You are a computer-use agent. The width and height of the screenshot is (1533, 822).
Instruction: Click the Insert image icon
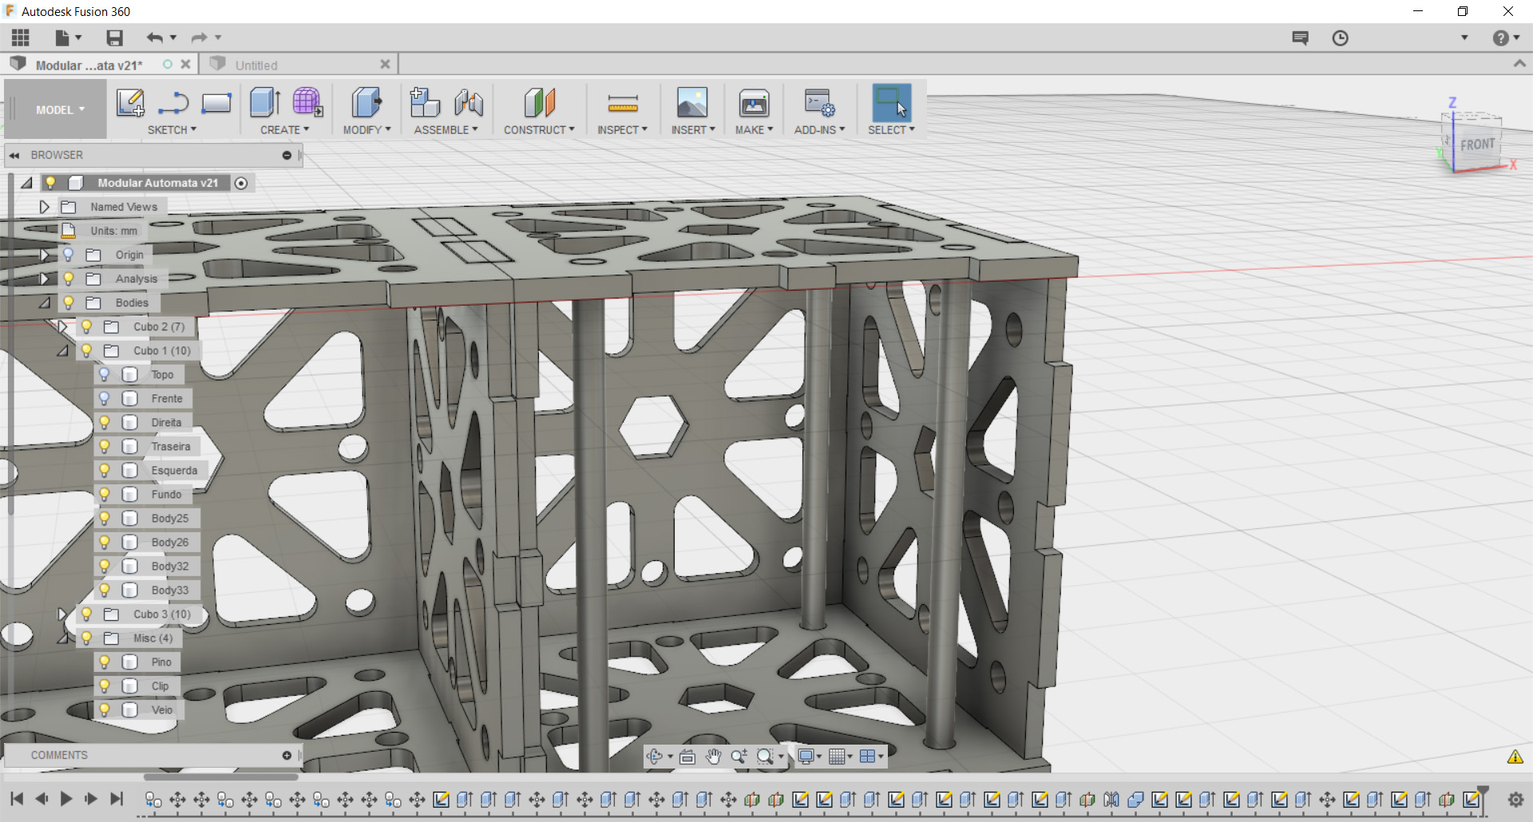coord(692,103)
